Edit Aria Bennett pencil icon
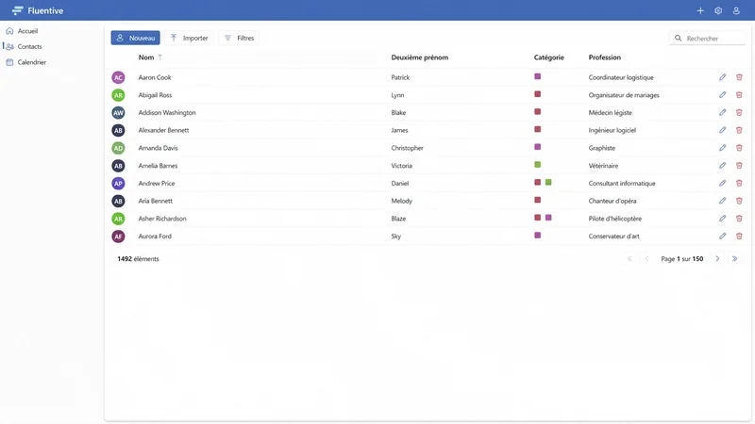 point(722,201)
